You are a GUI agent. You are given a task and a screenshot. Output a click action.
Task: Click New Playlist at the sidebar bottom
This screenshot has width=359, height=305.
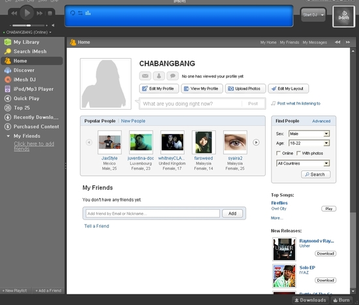point(14,291)
